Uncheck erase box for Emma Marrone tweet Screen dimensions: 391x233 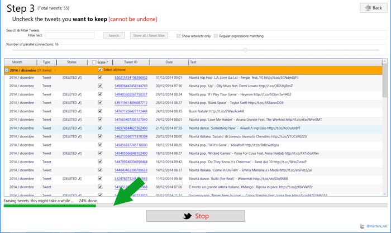pos(100,170)
